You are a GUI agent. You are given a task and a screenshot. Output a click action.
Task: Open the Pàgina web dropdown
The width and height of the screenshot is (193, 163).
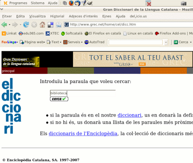pos(32,42)
